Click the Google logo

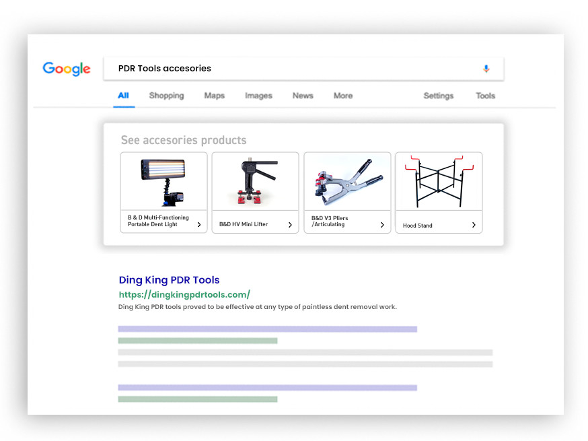point(67,69)
